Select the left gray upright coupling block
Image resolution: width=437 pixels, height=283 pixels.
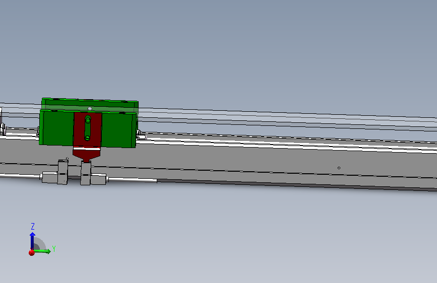[x=63, y=172]
